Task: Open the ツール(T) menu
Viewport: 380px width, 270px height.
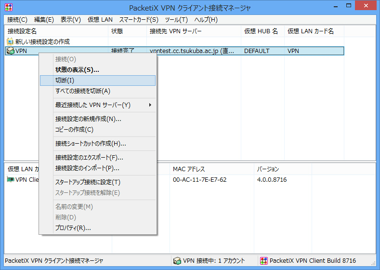Action: (176, 20)
